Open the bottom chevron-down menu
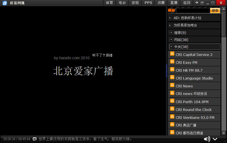The height and width of the screenshot is (143, 227). [x=215, y=139]
